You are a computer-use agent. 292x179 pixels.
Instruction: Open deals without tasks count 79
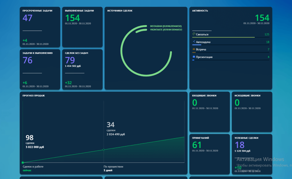[70, 60]
